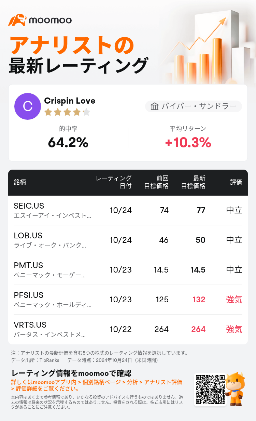Click the purple C analyst avatar
The height and width of the screenshot is (421, 256).
pyautogui.click(x=28, y=106)
